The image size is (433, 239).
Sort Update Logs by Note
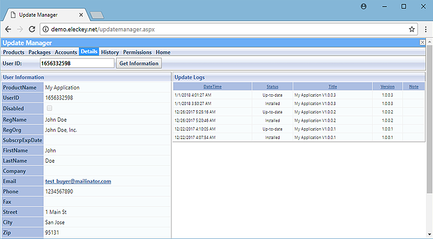[x=414, y=87]
